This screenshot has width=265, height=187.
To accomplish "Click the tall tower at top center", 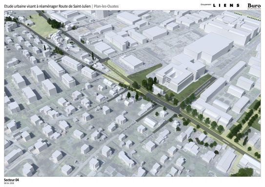I will point(102,14).
